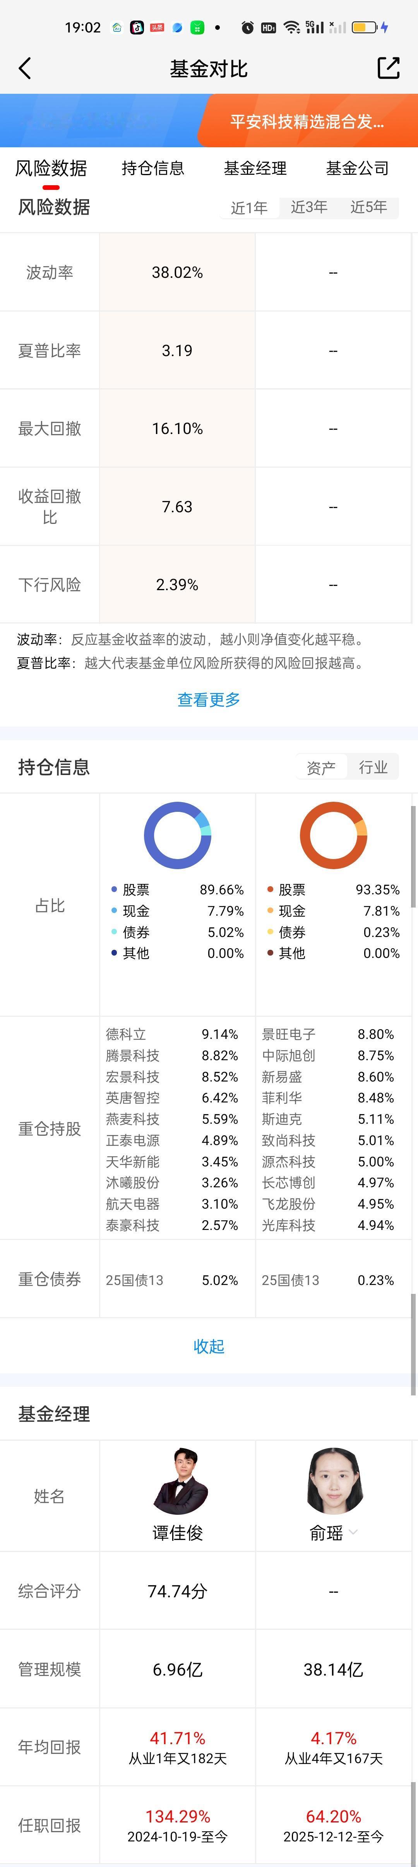Tap the battery charging icon
The width and height of the screenshot is (418, 1867).
point(370,28)
